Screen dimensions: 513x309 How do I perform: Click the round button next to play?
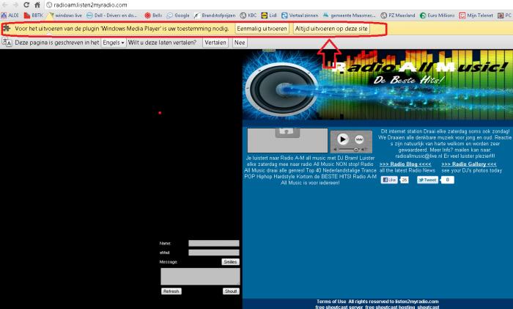[359, 139]
